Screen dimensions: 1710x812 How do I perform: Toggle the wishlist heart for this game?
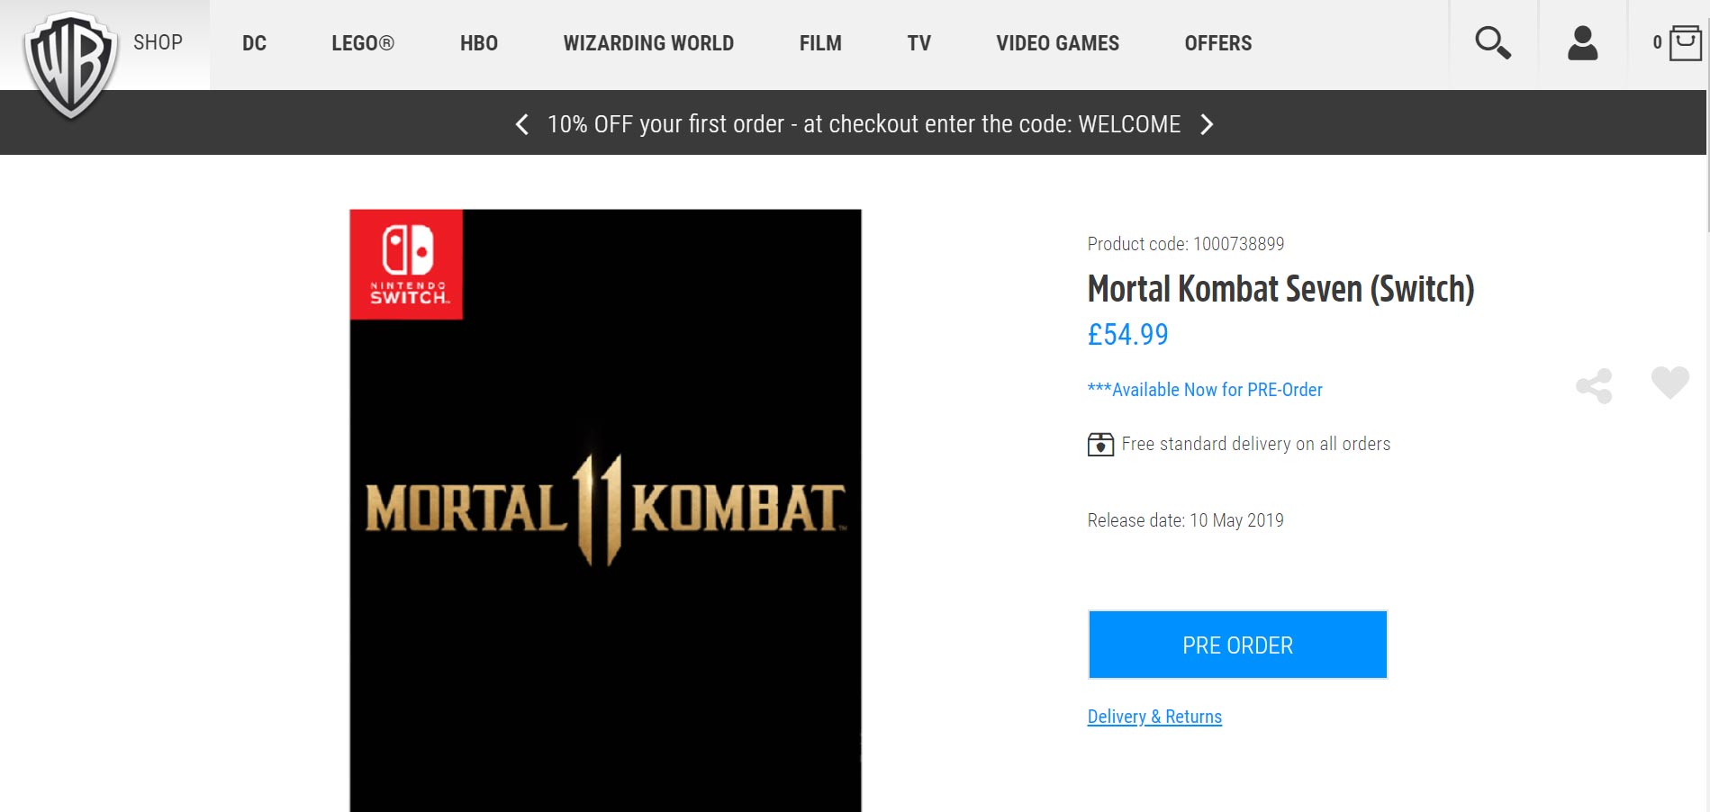click(1670, 383)
